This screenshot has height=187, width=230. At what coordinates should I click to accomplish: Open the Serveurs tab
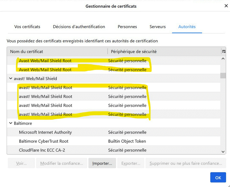pos(158,27)
